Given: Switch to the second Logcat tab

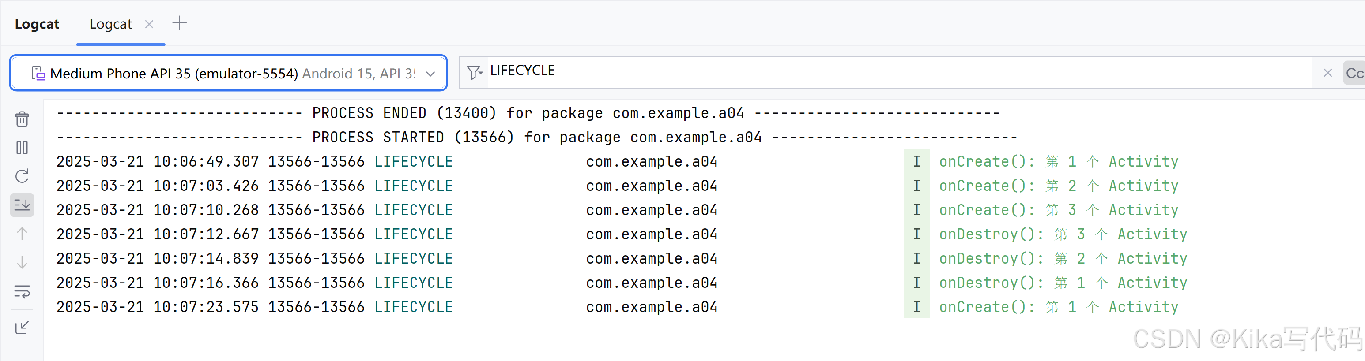Looking at the screenshot, I should point(111,24).
